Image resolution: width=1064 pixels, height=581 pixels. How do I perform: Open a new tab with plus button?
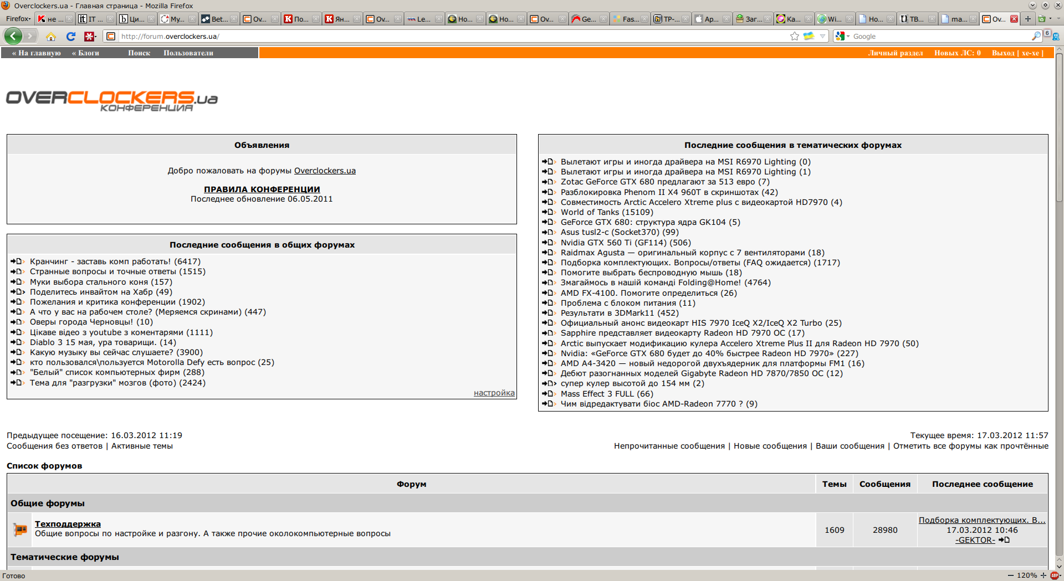pyautogui.click(x=1028, y=19)
